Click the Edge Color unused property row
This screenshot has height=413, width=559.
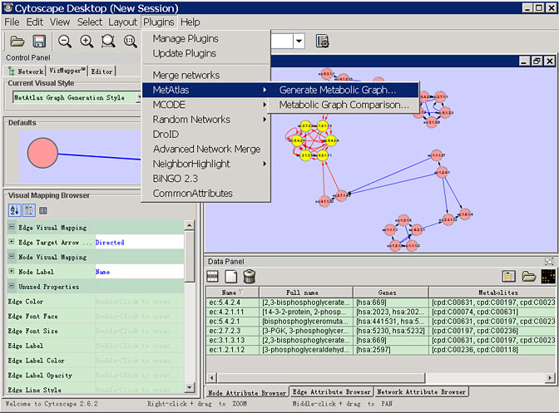(50, 302)
